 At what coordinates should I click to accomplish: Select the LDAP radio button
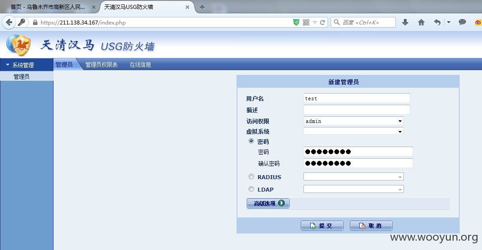[251, 189]
